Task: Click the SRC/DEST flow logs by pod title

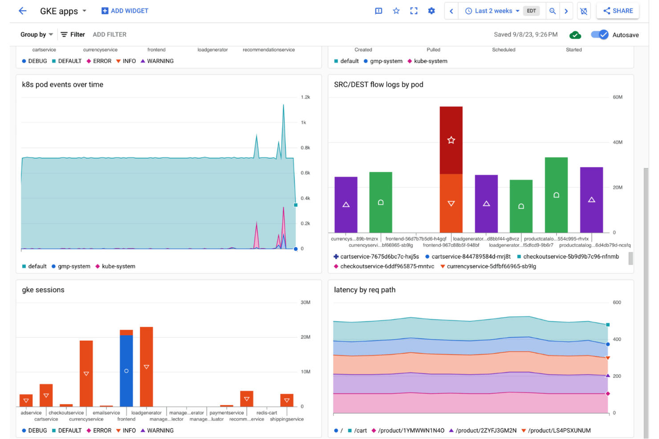Action: pos(378,85)
